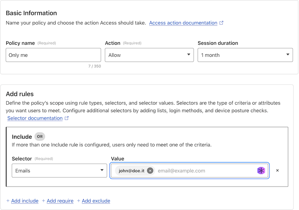Image resolution: width=299 pixels, height=210 pixels.
Task: Open the Selector documentation link
Action: click(35, 118)
